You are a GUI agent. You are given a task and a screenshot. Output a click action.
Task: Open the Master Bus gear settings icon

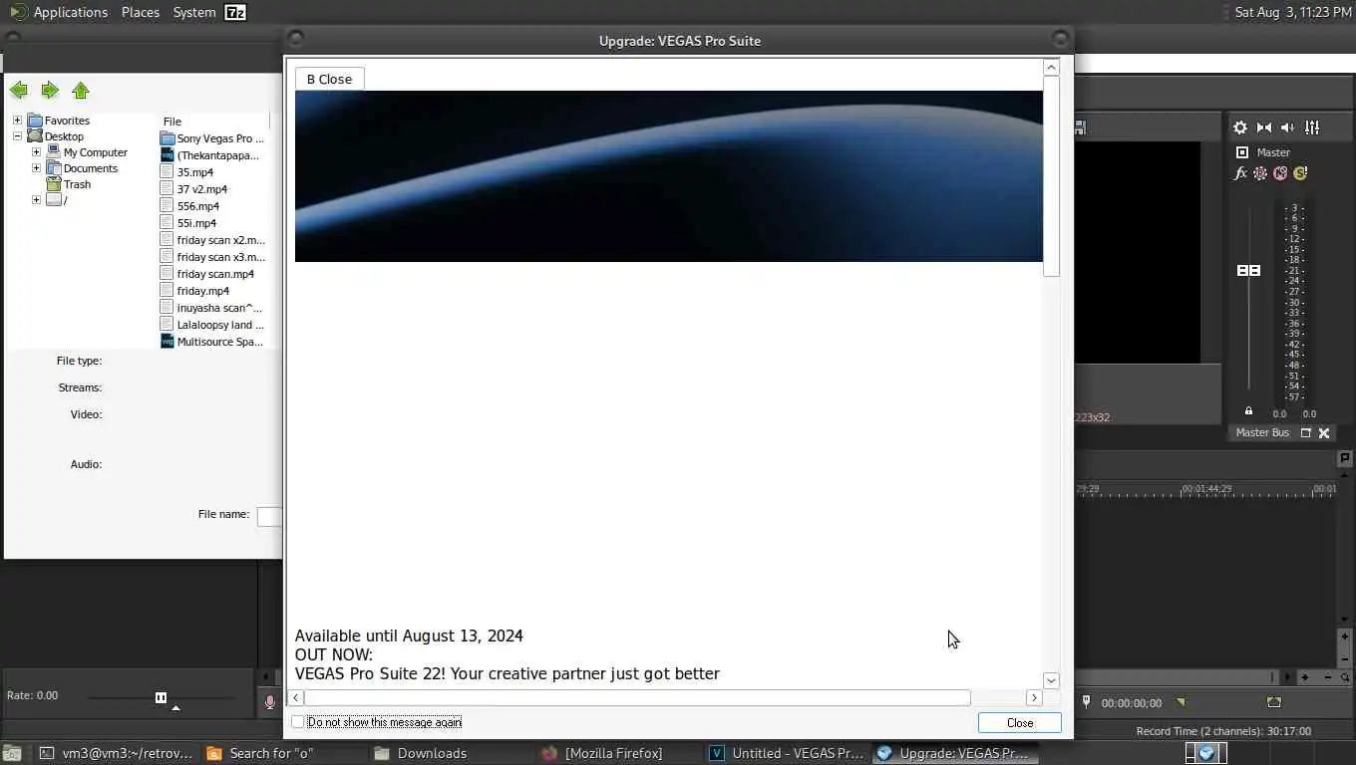[1240, 127]
